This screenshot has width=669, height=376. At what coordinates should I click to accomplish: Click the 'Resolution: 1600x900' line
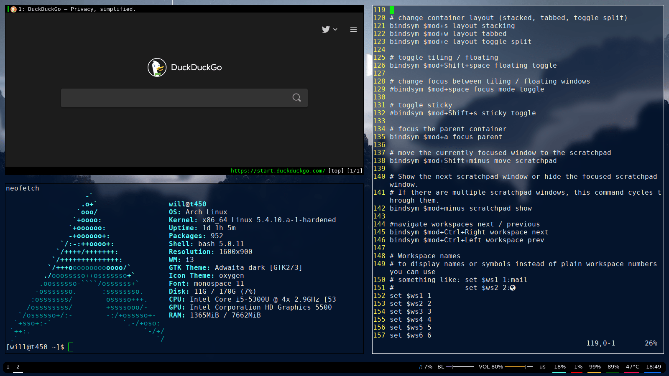pos(211,252)
